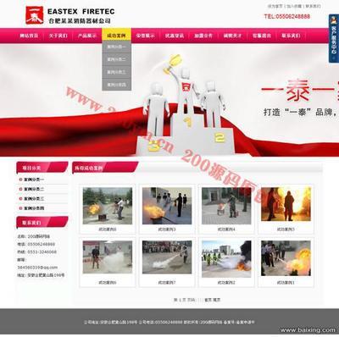Open the 成功案例6 photo thumbnail

pos(108,257)
